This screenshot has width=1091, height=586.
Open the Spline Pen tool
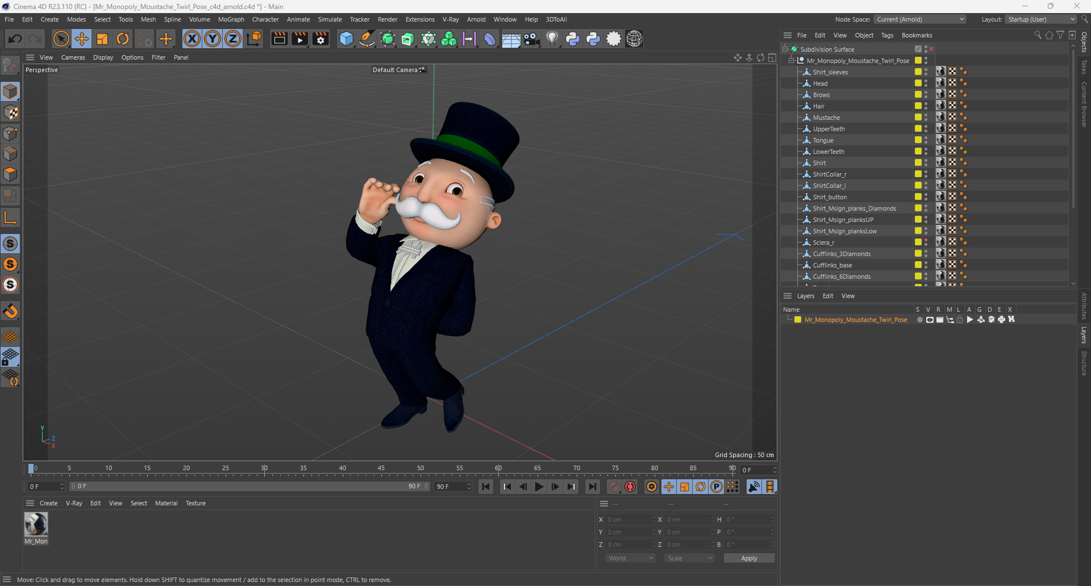tap(367, 39)
